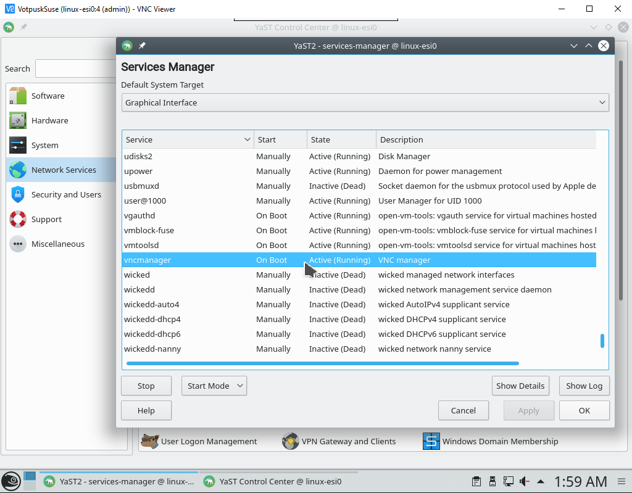The height and width of the screenshot is (493, 632).
Task: Open the Start Mode dropdown button
Action: coord(214,386)
